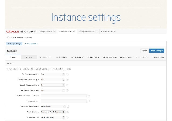The height and width of the screenshot is (121, 172).
Task: Open help for Allow Public File Upload
Action: pyautogui.click(x=67, y=90)
